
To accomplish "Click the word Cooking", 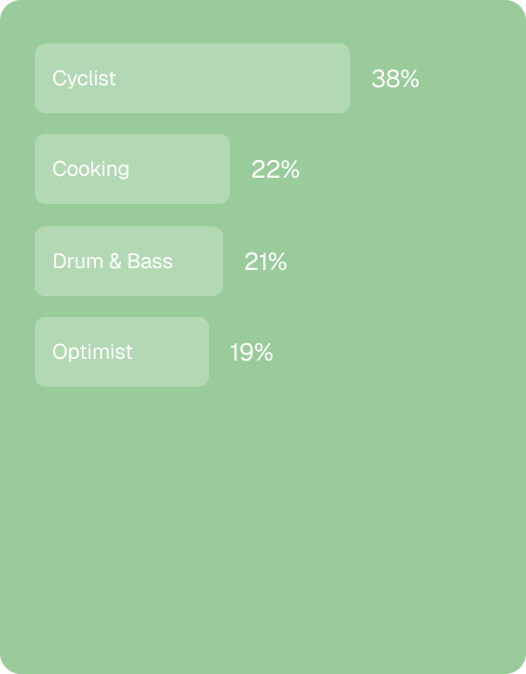I will (x=91, y=169).
